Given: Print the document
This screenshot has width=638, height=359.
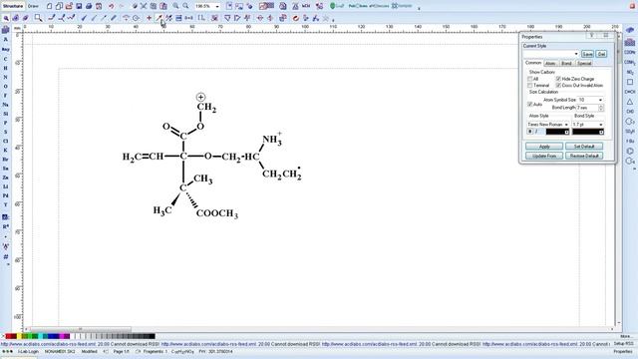Looking at the screenshot, I should coord(89,6).
